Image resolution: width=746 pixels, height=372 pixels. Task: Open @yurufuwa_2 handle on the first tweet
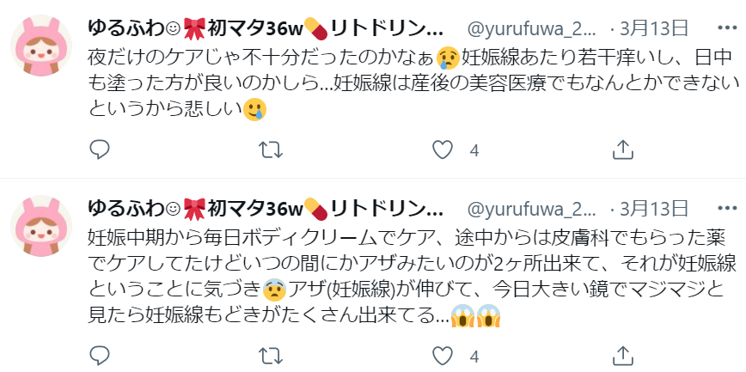[x=532, y=29]
